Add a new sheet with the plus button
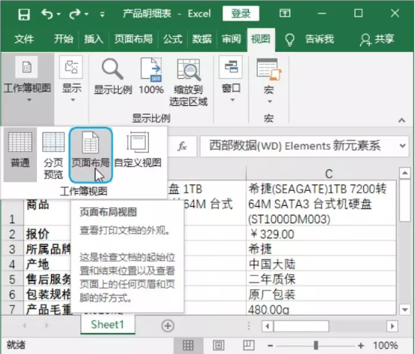This screenshot has height=354, width=415. [168, 325]
